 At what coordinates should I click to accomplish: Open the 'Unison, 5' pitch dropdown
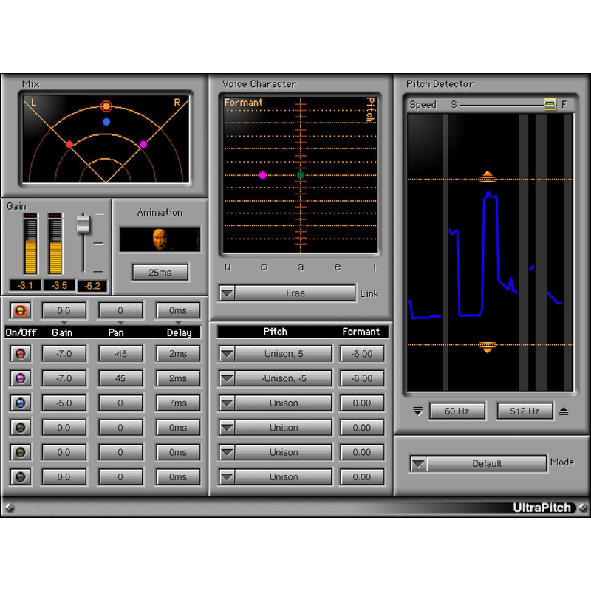[x=227, y=353]
